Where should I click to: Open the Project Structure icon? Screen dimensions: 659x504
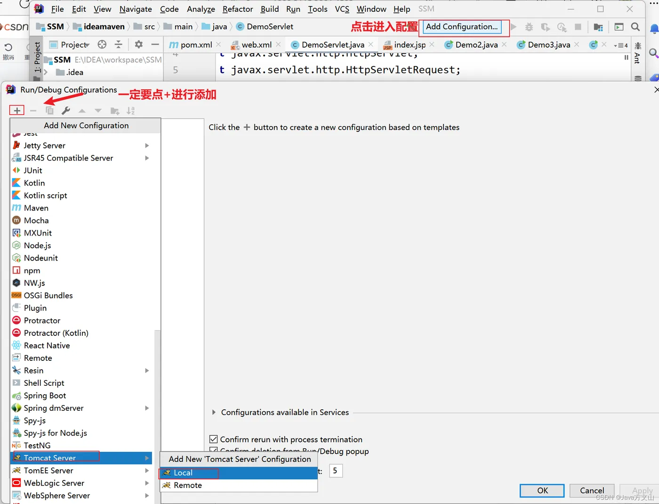coord(598,27)
